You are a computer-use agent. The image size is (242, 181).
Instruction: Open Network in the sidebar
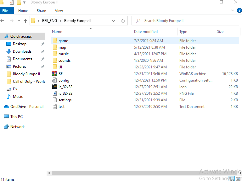coord(17,127)
